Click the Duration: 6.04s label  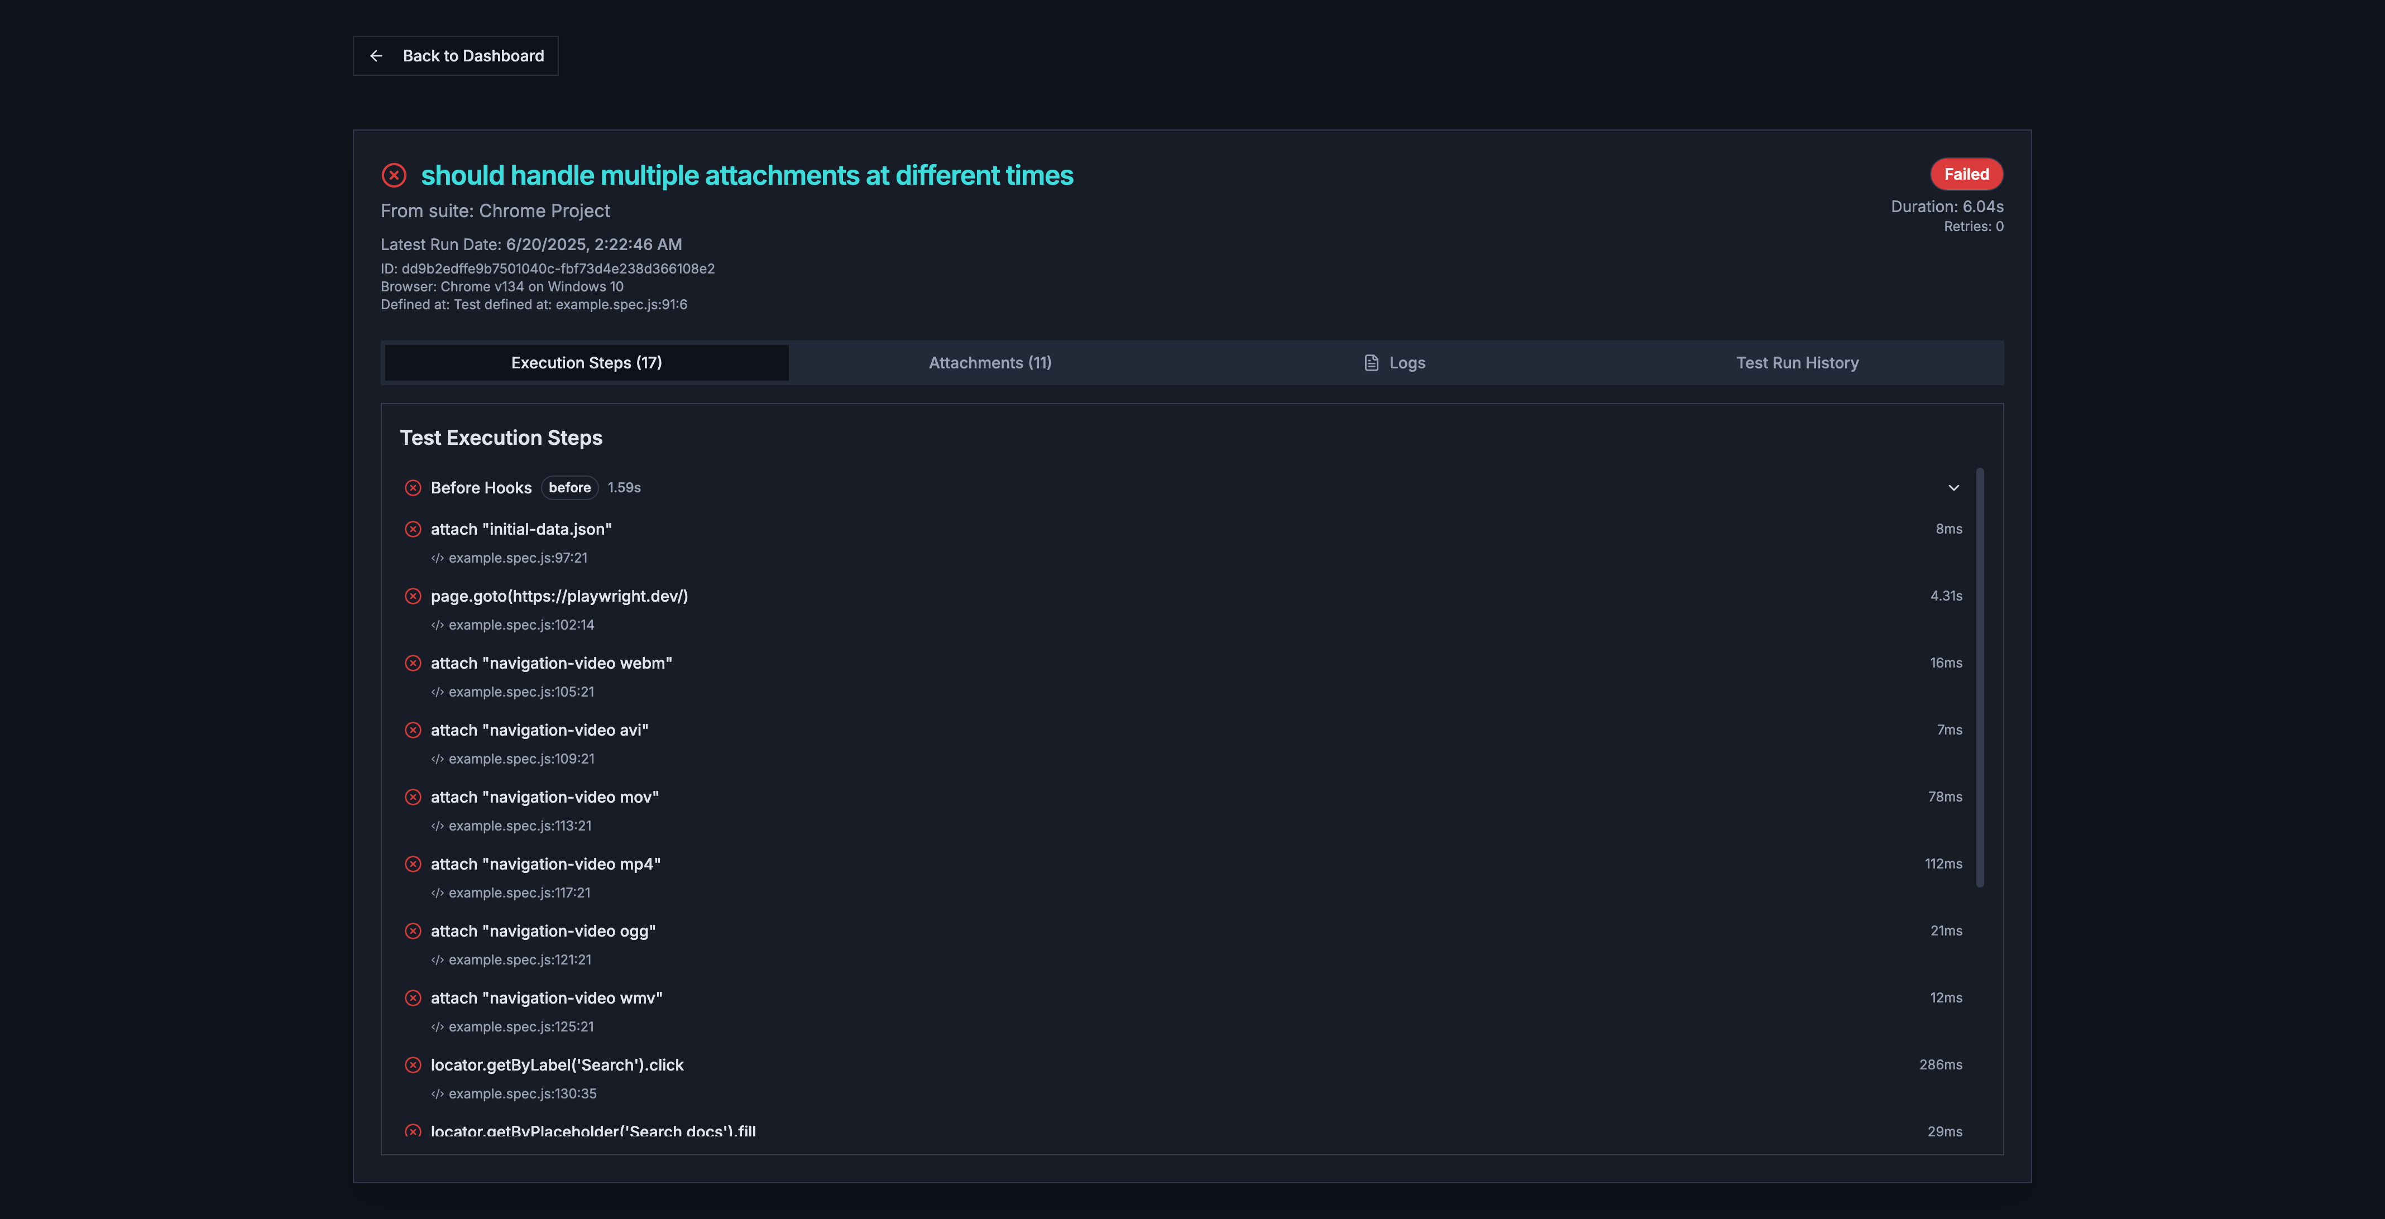pos(1947,207)
